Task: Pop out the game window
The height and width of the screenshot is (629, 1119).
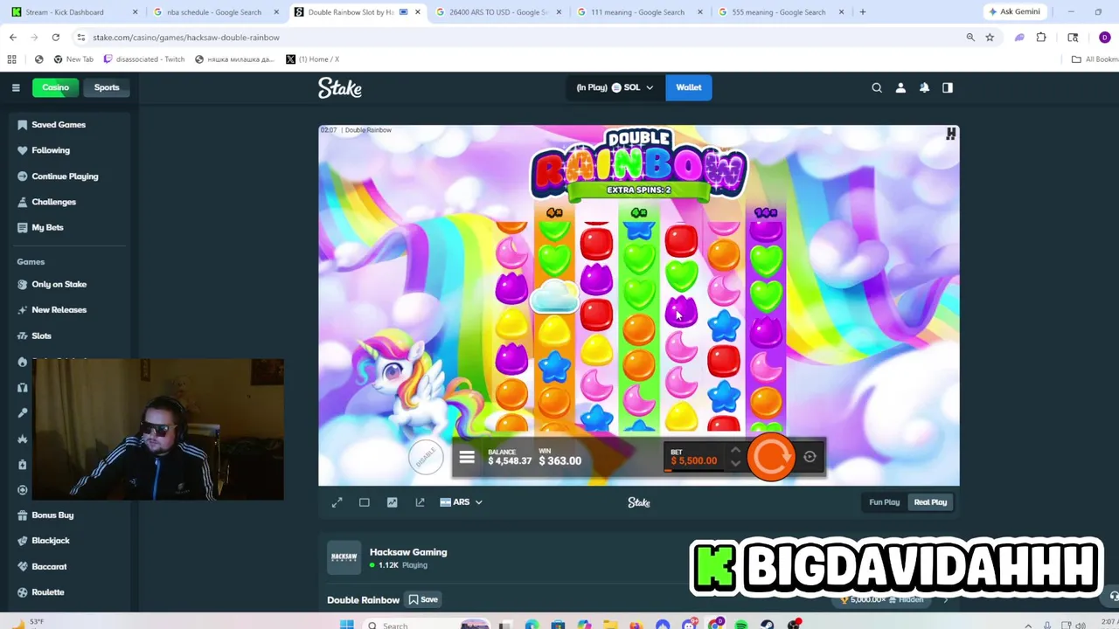Action: pyautogui.click(x=420, y=502)
